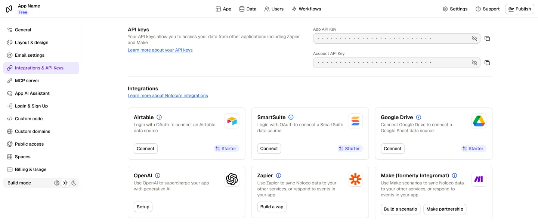Screen dimensions: 538x224
Task: Click Learn more about your API keys
Action: point(160,50)
